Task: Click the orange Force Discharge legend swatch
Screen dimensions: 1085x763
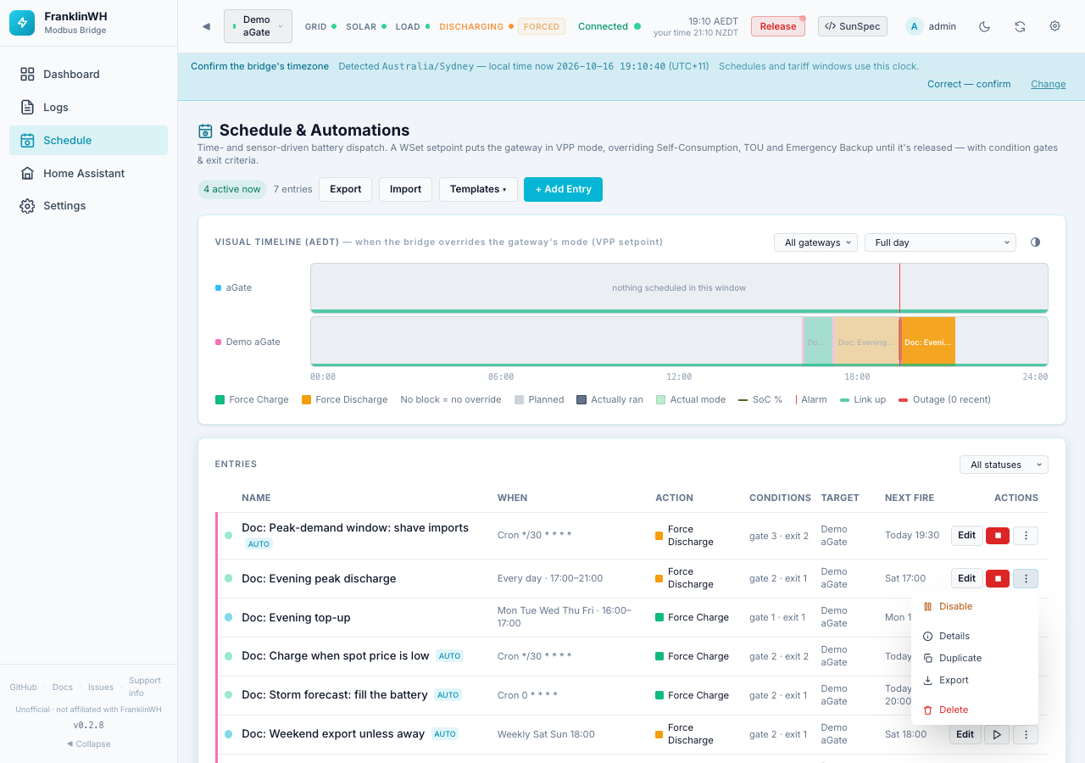Action: coord(307,400)
